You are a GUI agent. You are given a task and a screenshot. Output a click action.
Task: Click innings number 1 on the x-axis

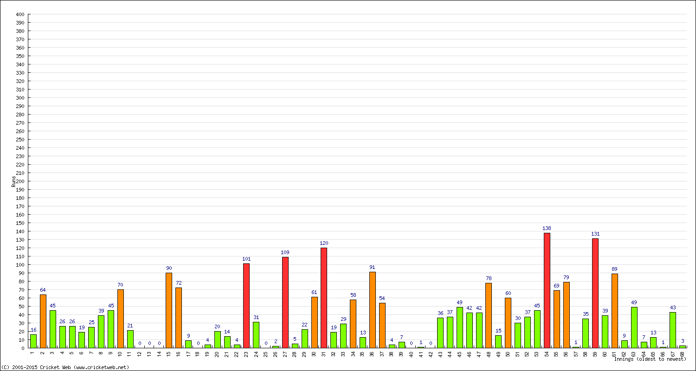tap(32, 353)
